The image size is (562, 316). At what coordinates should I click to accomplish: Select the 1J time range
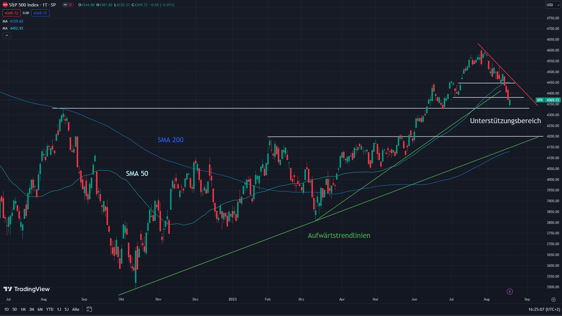point(59,309)
